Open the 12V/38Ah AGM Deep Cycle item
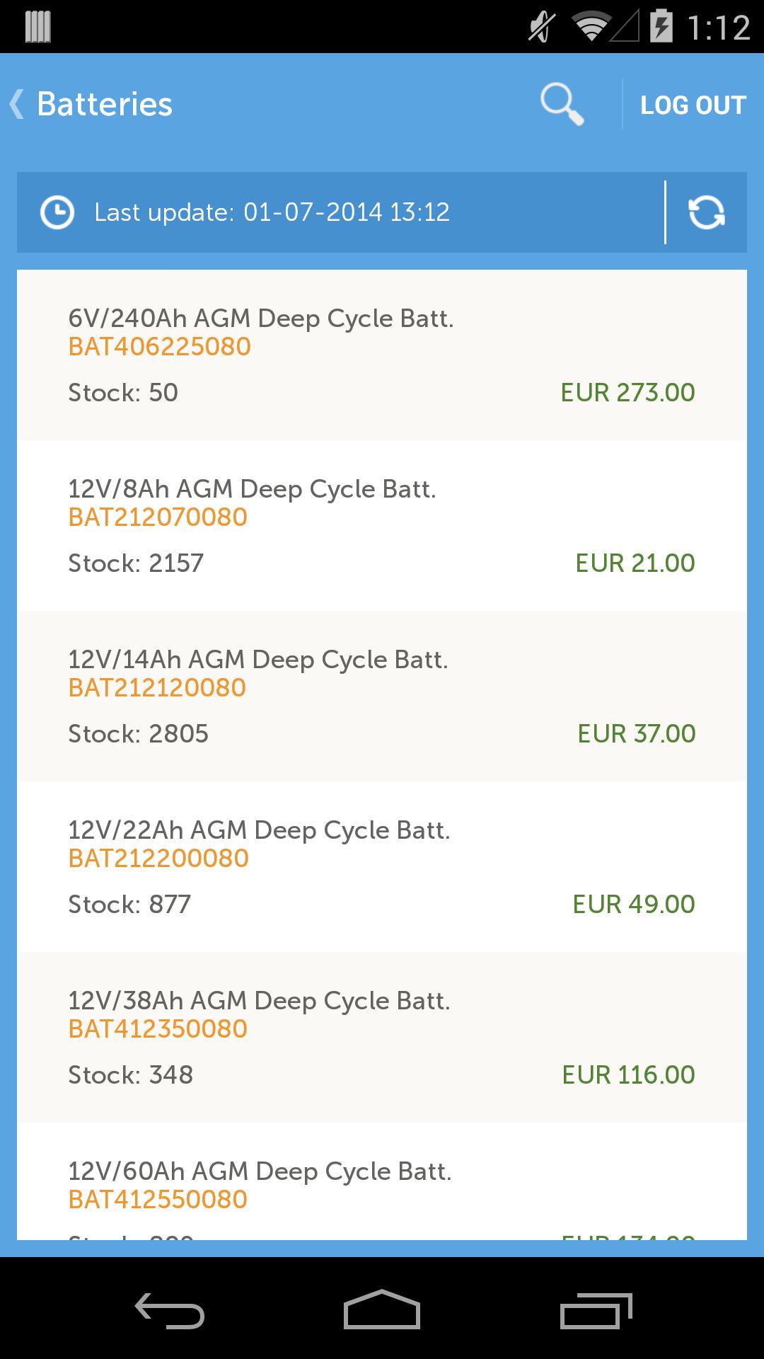Image resolution: width=764 pixels, height=1359 pixels. click(x=259, y=1001)
